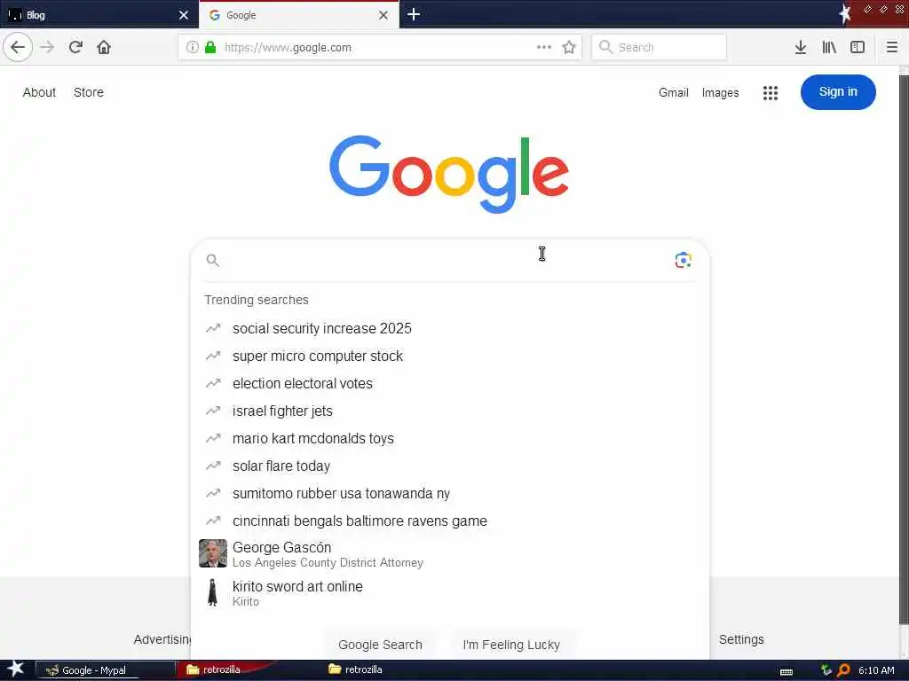Reload the current page

[x=75, y=47]
